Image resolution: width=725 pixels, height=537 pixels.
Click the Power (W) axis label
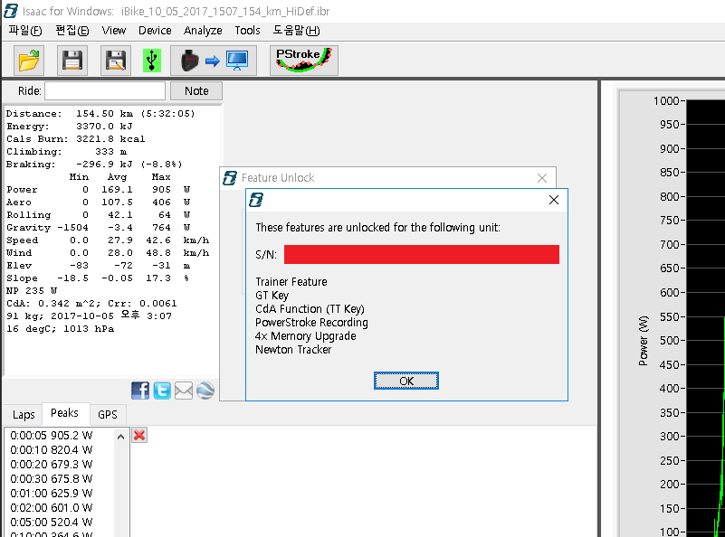tap(644, 341)
